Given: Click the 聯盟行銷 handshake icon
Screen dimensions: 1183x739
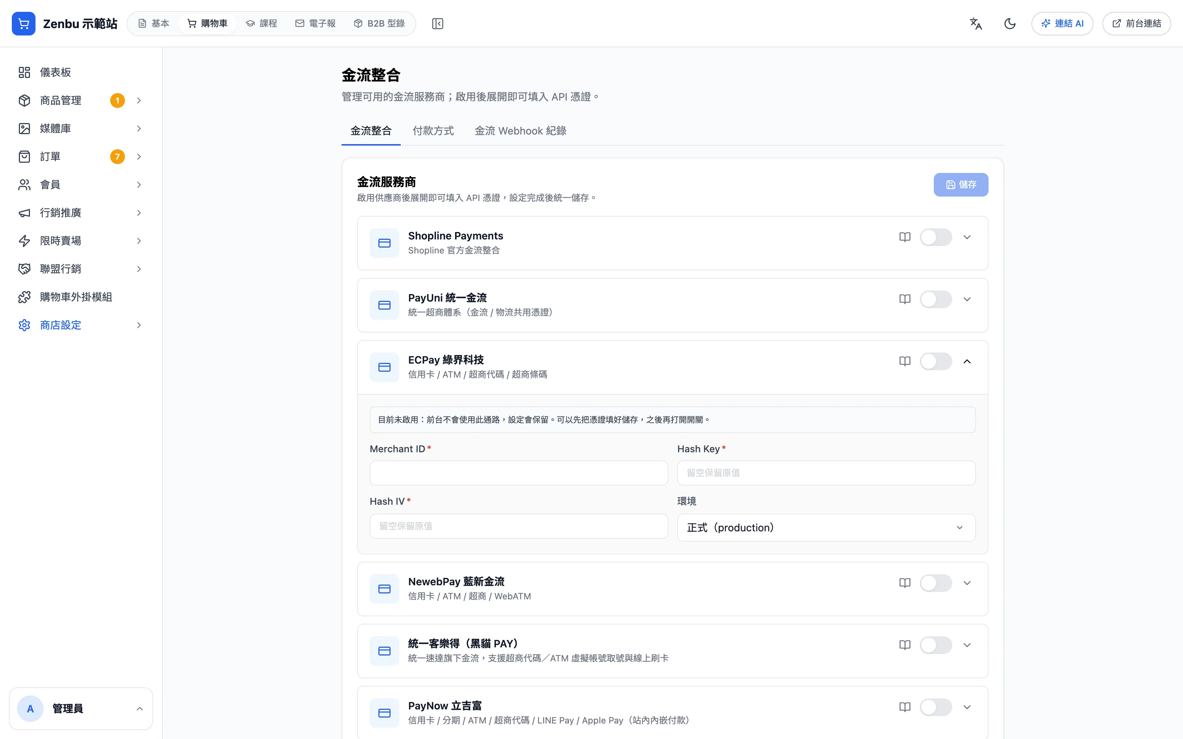Looking at the screenshot, I should coord(24,269).
